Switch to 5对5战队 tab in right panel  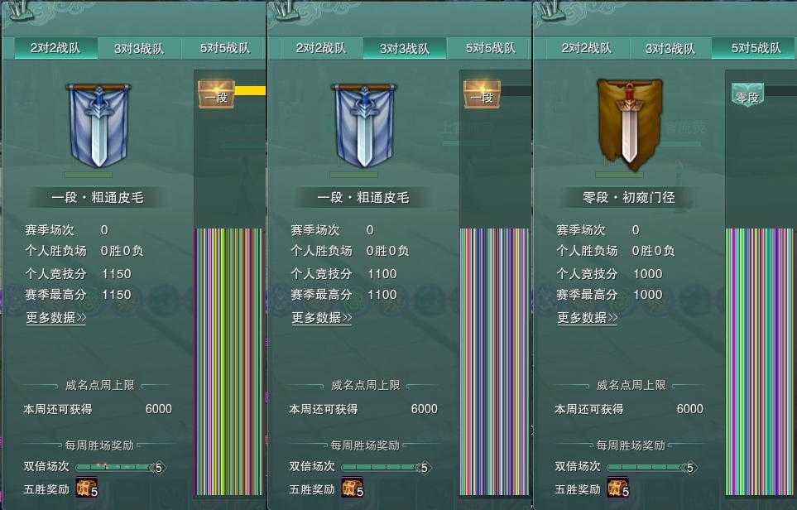pos(754,48)
